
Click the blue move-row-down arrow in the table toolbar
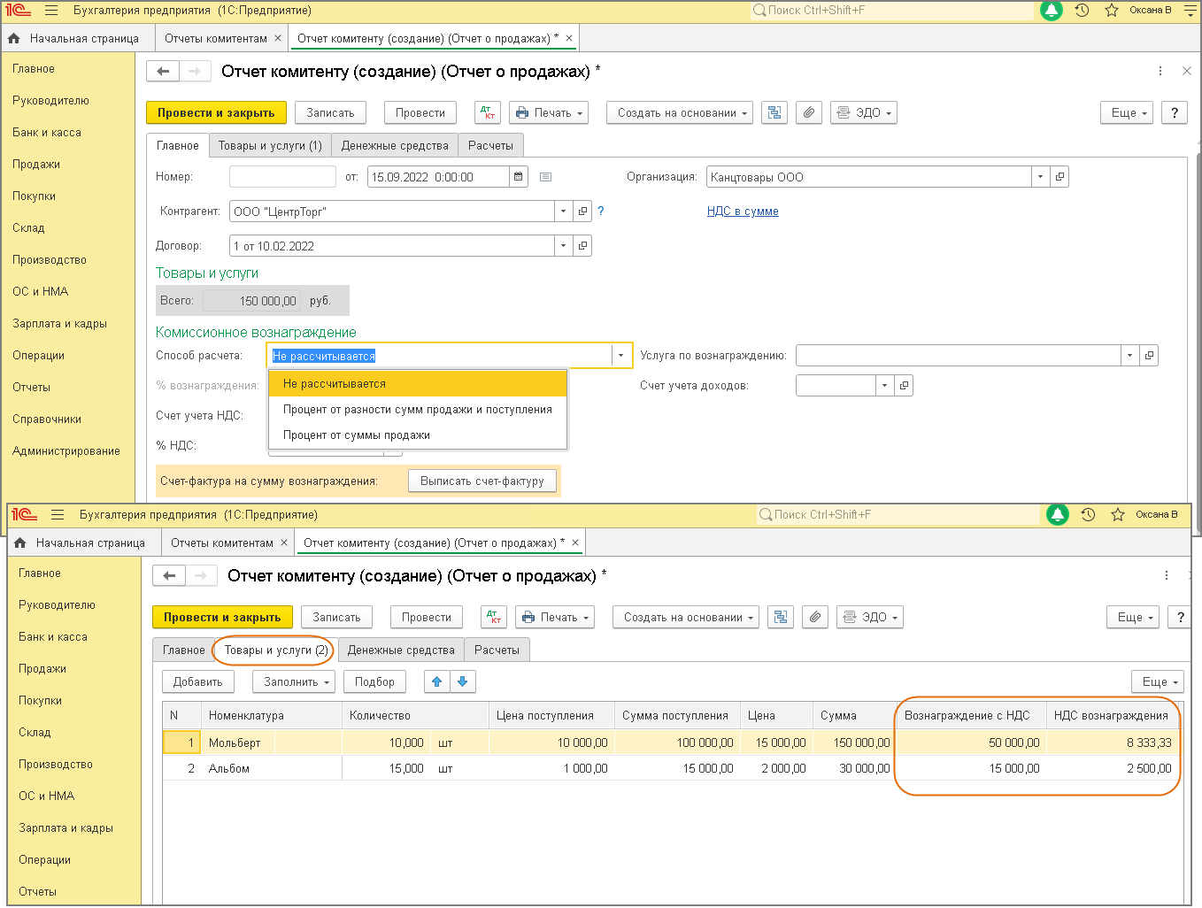(463, 681)
